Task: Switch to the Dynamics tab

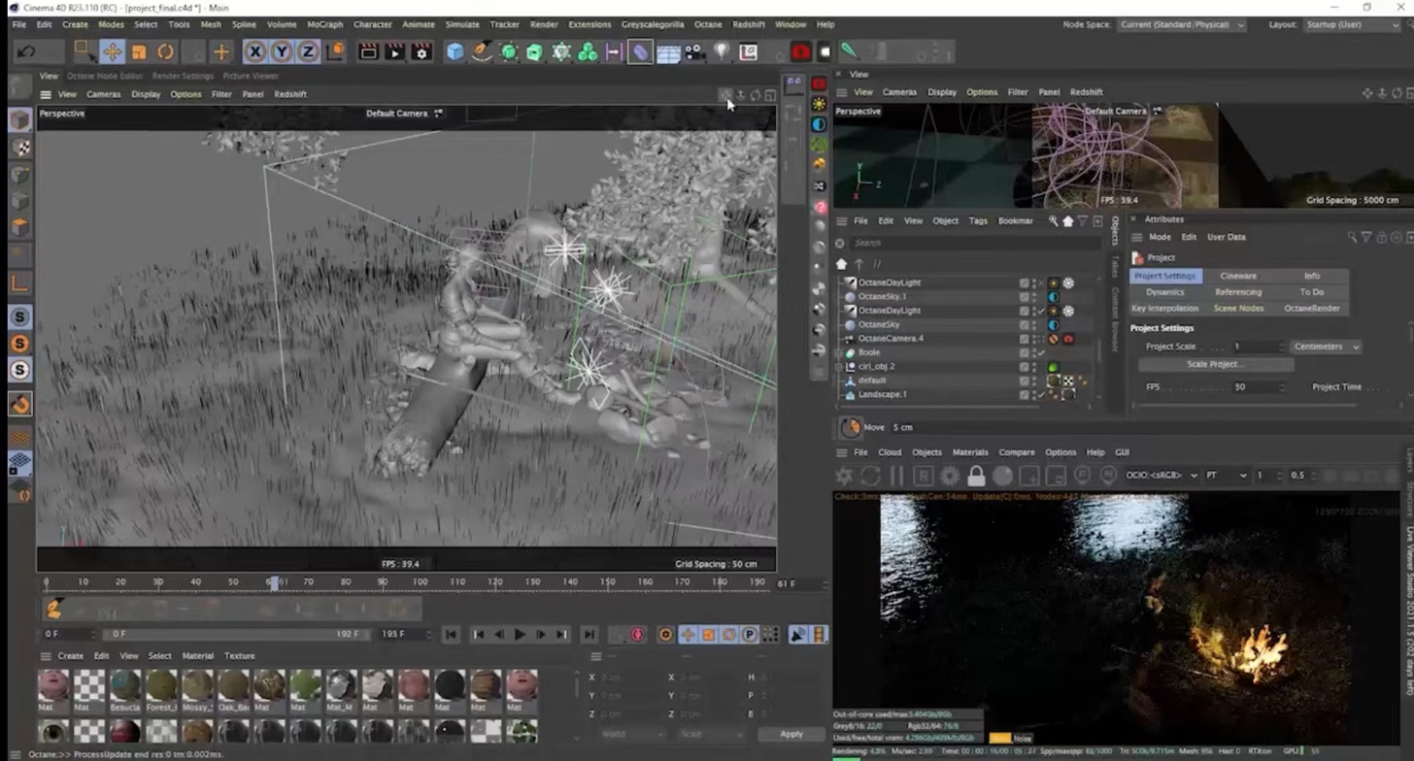Action: tap(1164, 292)
